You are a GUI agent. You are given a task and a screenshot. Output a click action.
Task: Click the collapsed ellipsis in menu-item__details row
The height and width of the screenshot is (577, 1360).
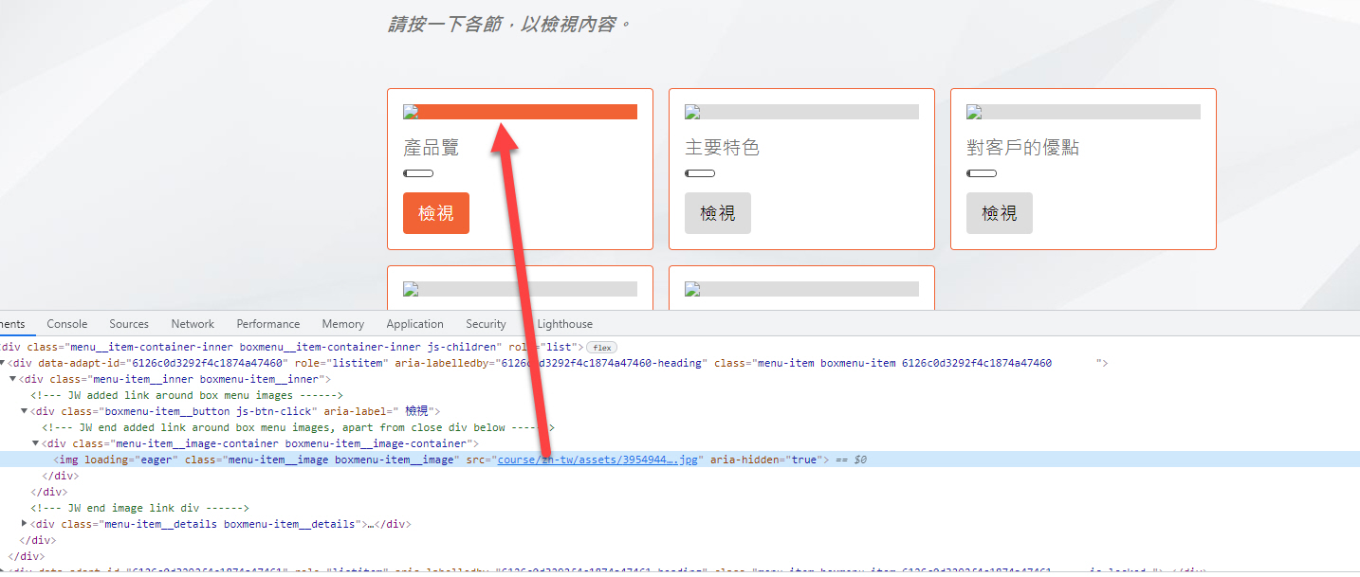click(370, 524)
